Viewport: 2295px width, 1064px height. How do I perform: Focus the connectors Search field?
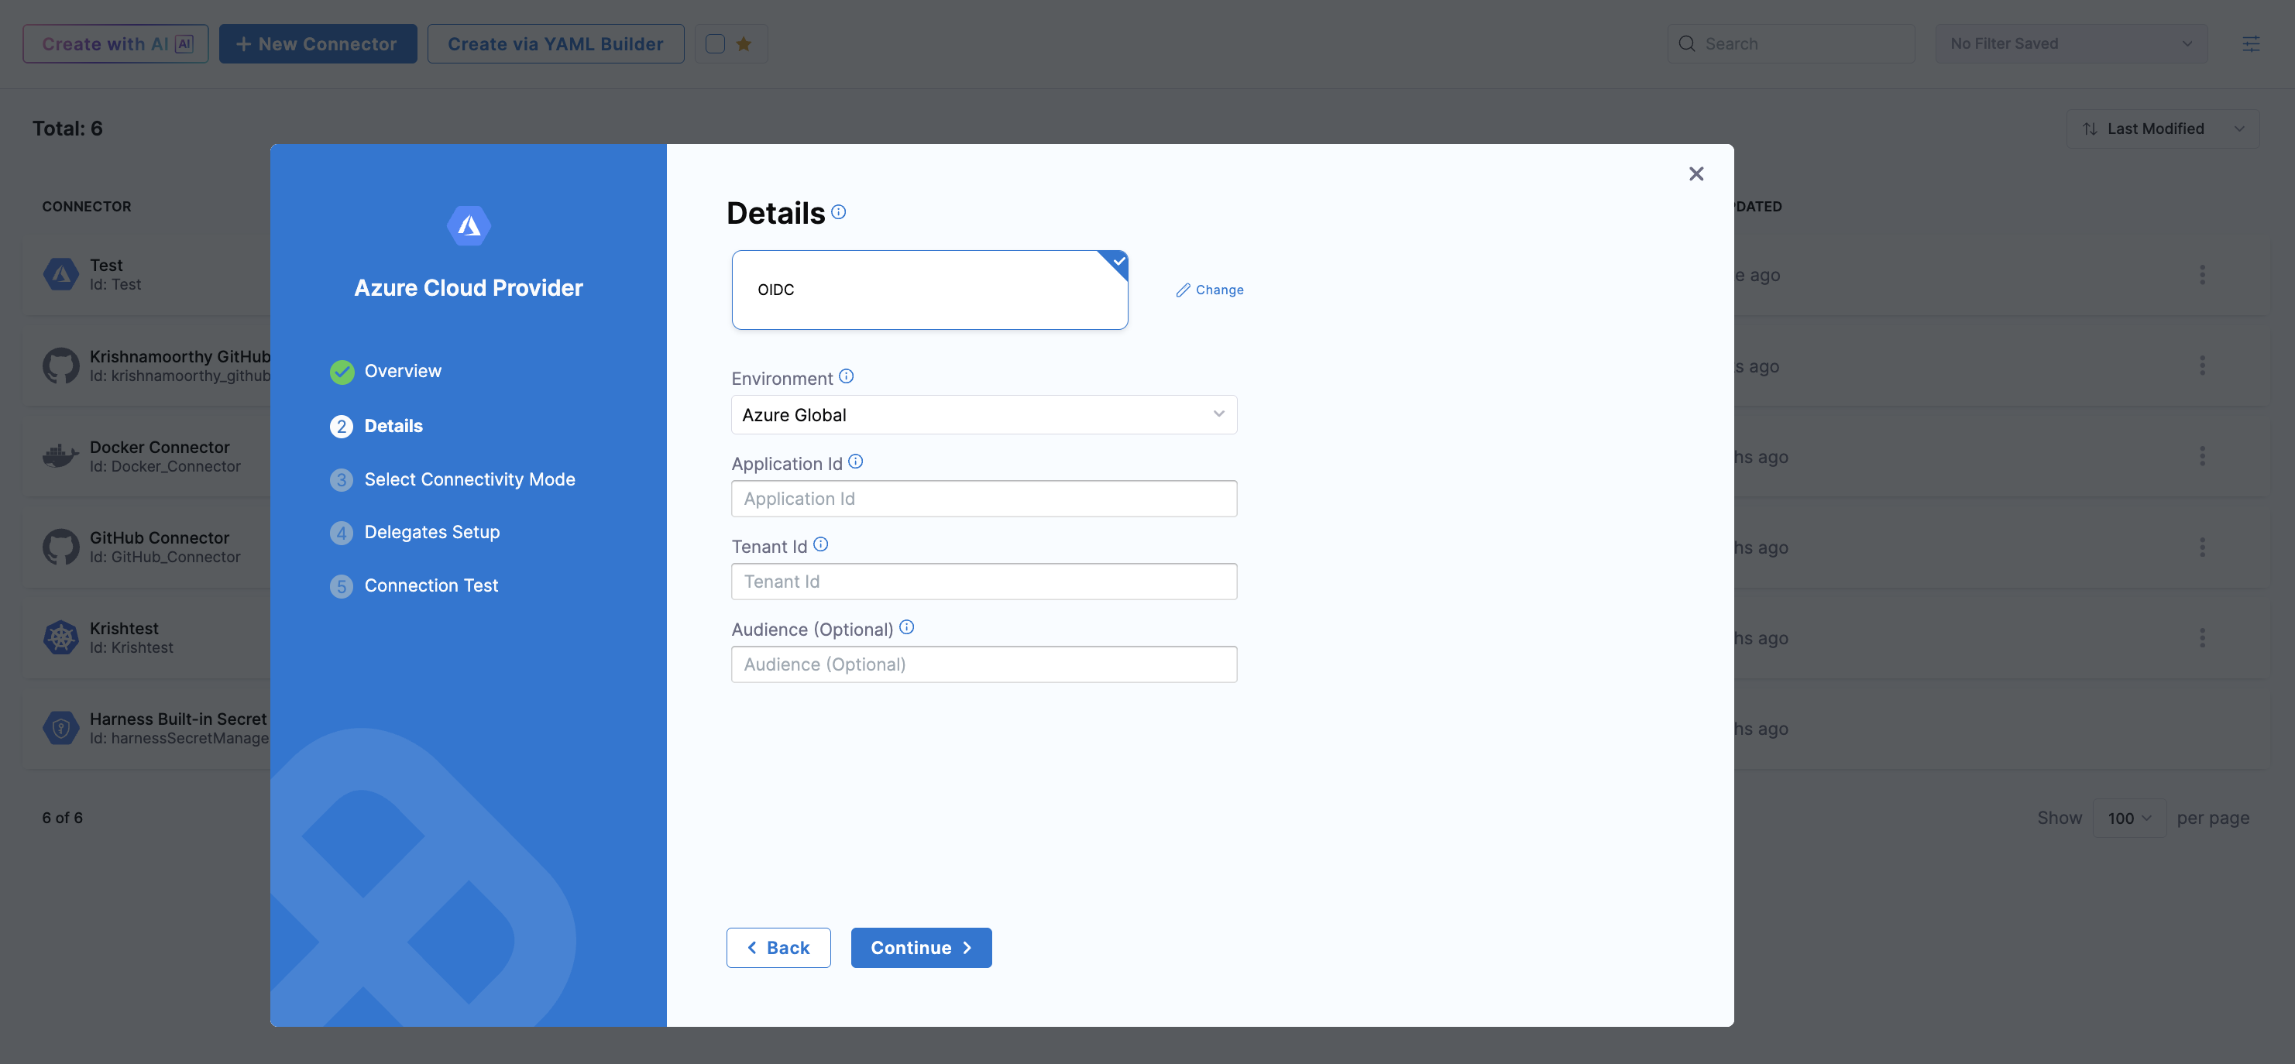1791,43
